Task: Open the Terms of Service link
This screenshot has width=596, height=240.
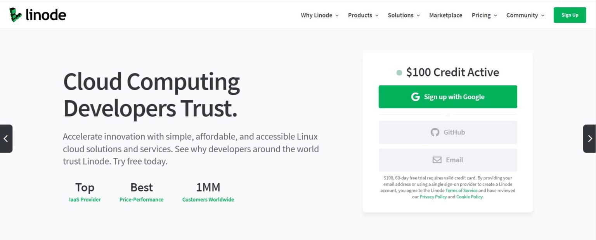Action: [x=461, y=190]
